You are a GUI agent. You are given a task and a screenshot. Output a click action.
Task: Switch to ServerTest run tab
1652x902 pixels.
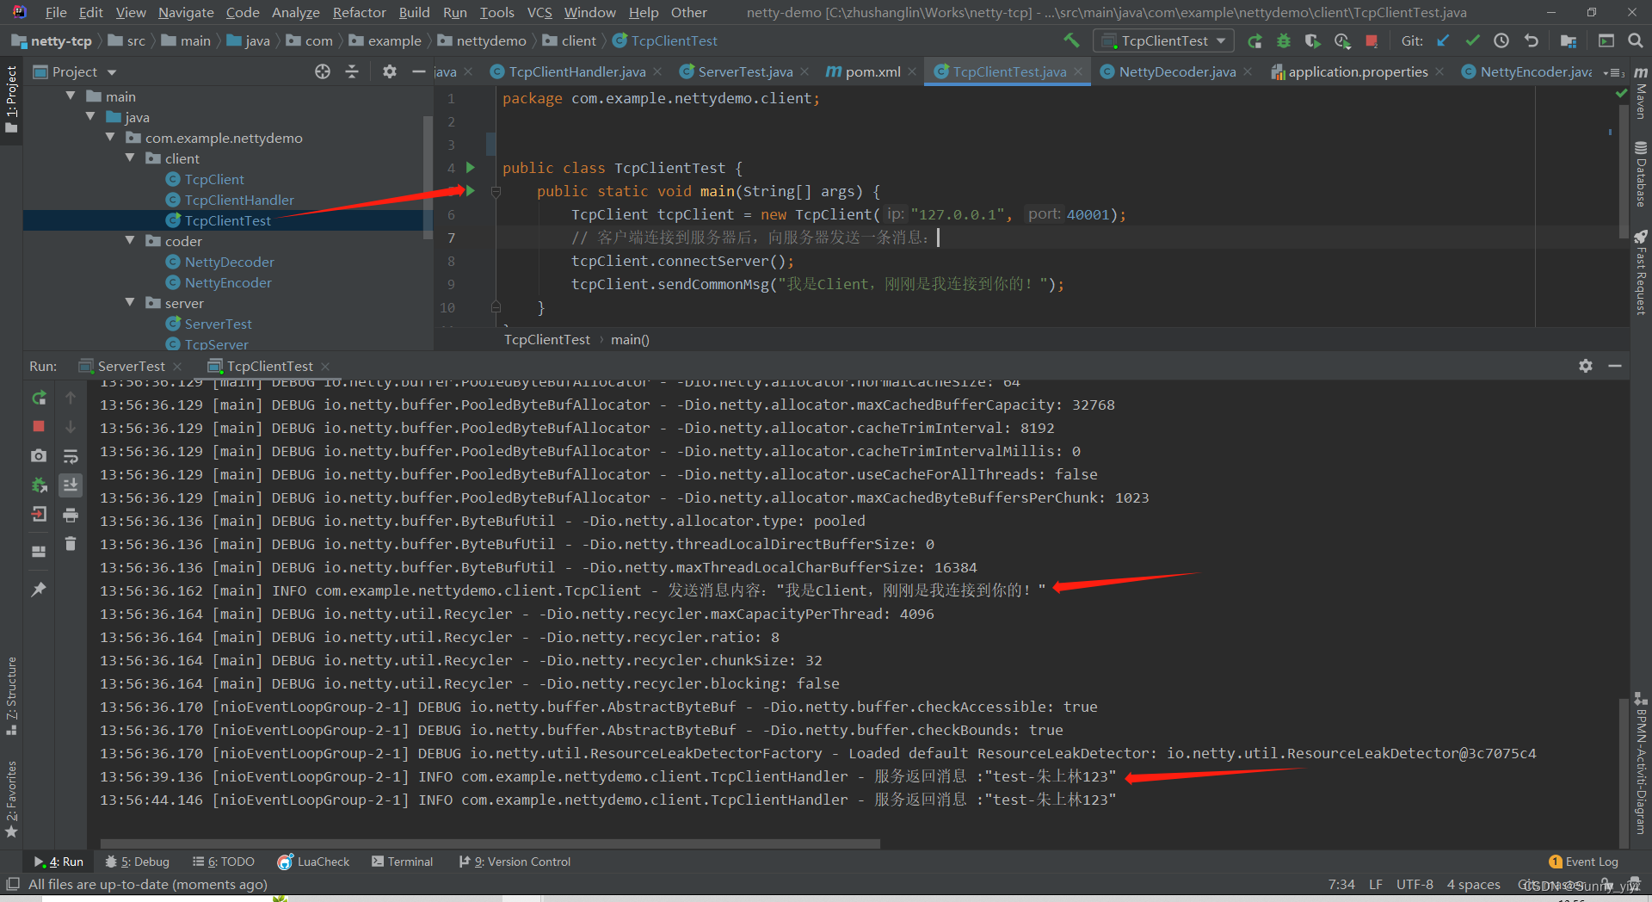[131, 366]
